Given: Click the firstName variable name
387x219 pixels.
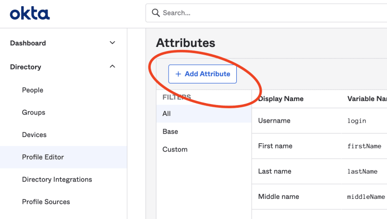Looking at the screenshot, I should coord(364,146).
